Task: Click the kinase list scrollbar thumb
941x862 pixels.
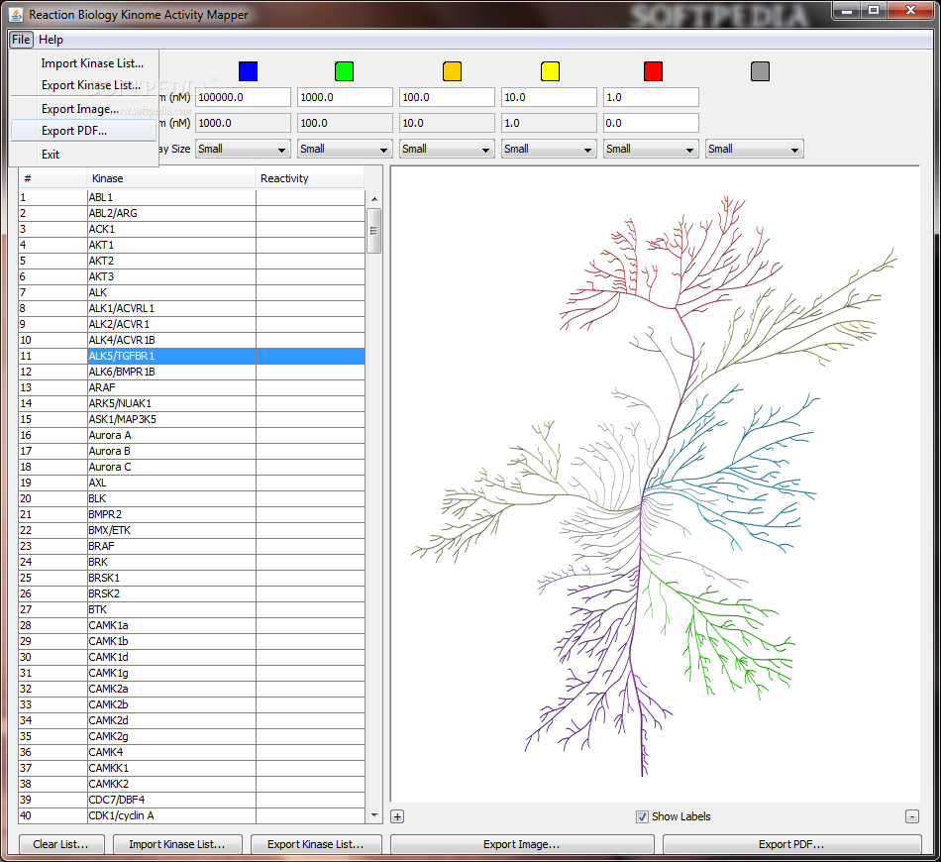Action: click(373, 231)
